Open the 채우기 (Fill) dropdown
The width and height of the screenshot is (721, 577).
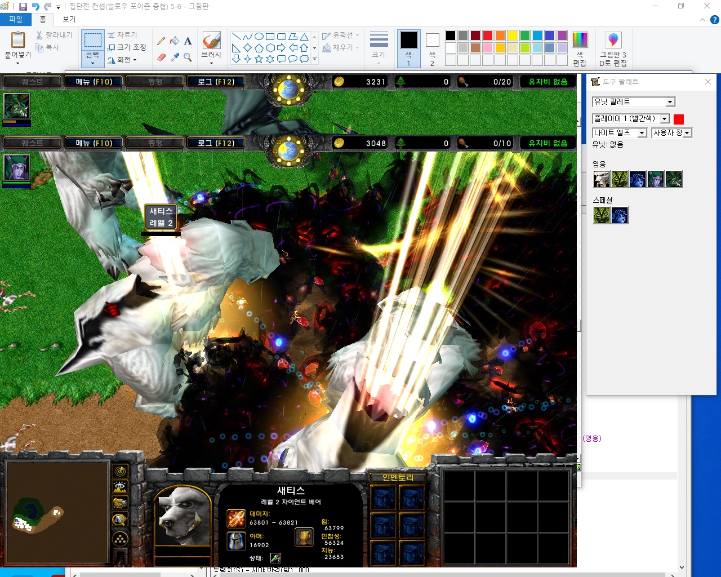(x=341, y=47)
